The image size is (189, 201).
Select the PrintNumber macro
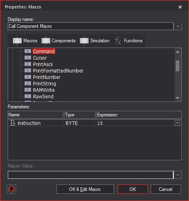pos(47,77)
